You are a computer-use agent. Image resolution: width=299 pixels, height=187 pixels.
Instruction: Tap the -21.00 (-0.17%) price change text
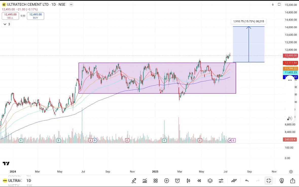pos(27,9)
